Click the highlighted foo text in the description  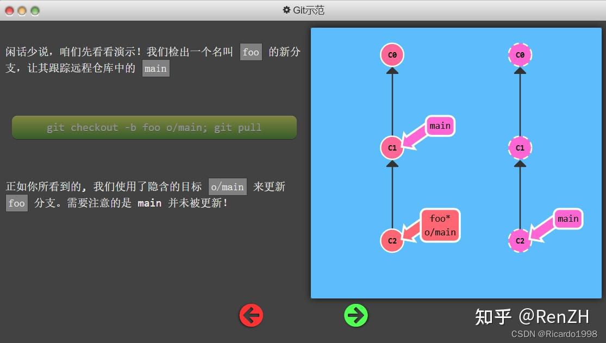pyautogui.click(x=251, y=52)
